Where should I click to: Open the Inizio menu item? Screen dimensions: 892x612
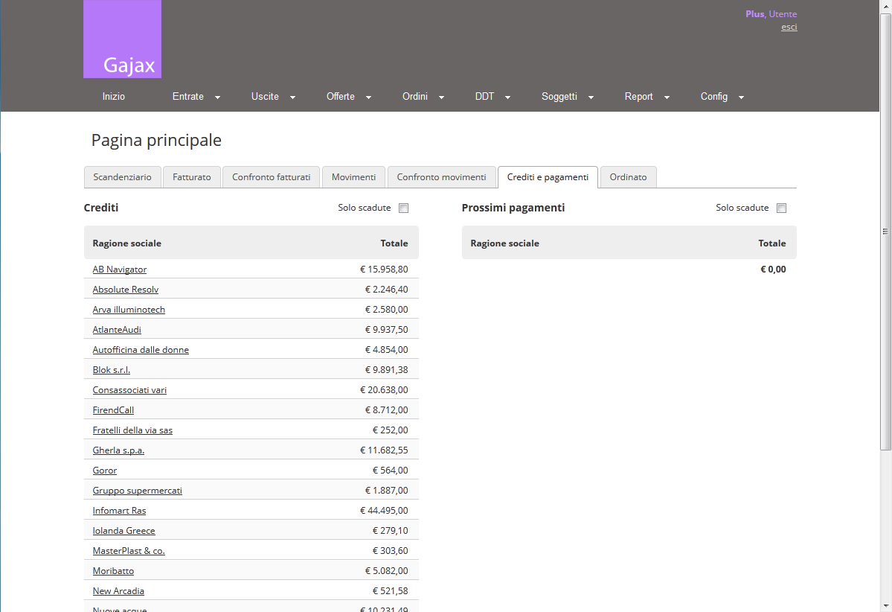pos(113,97)
